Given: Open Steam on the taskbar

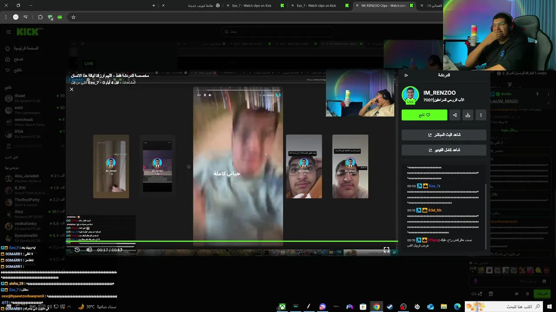Looking at the screenshot, I should point(390,307).
